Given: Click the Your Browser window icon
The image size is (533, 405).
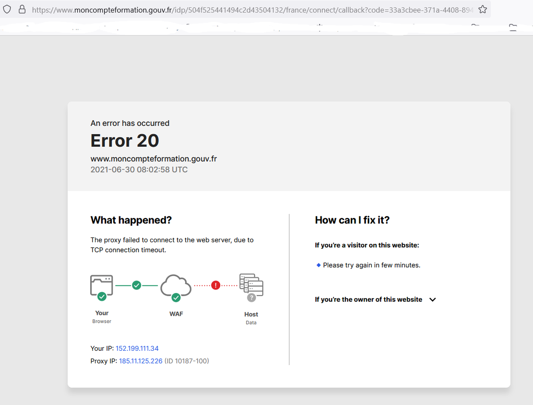Looking at the screenshot, I should tap(102, 286).
